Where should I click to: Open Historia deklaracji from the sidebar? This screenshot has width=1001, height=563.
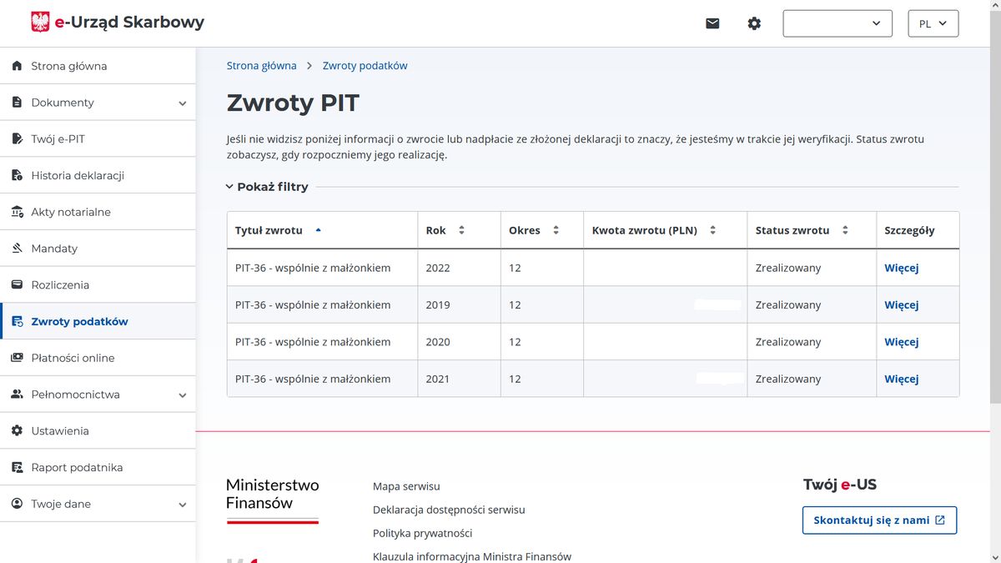15,175
